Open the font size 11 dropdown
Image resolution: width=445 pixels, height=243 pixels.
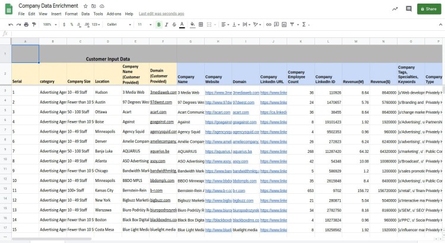point(145,25)
